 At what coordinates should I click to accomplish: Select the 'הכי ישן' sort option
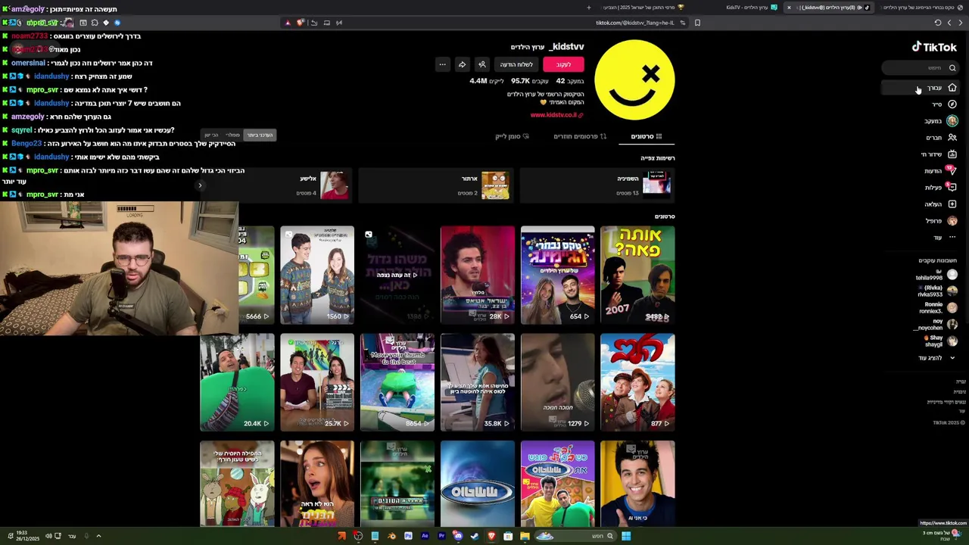(x=211, y=135)
